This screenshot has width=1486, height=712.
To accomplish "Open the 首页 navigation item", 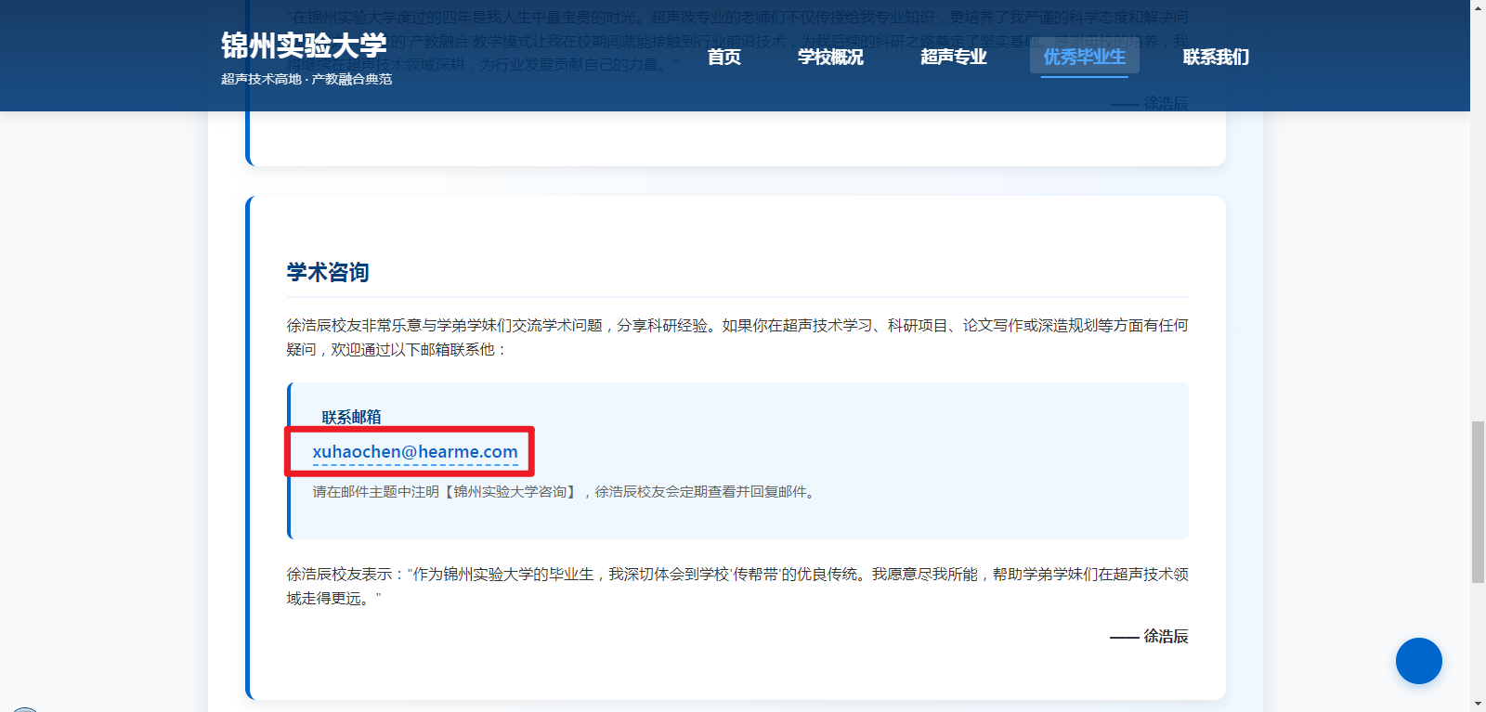I will click(723, 58).
